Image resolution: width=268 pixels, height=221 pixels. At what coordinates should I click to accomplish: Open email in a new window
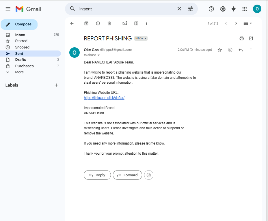pos(251,38)
